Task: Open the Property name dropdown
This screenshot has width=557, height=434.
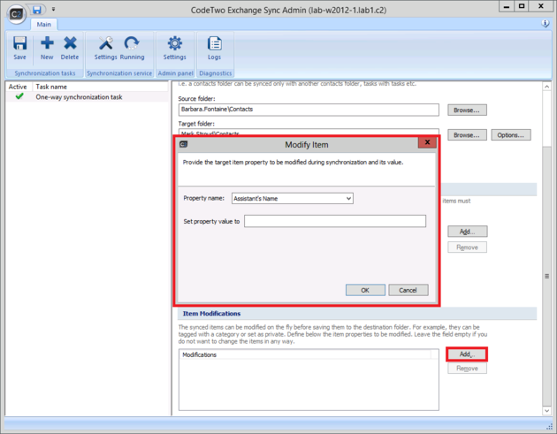Action: coord(293,198)
